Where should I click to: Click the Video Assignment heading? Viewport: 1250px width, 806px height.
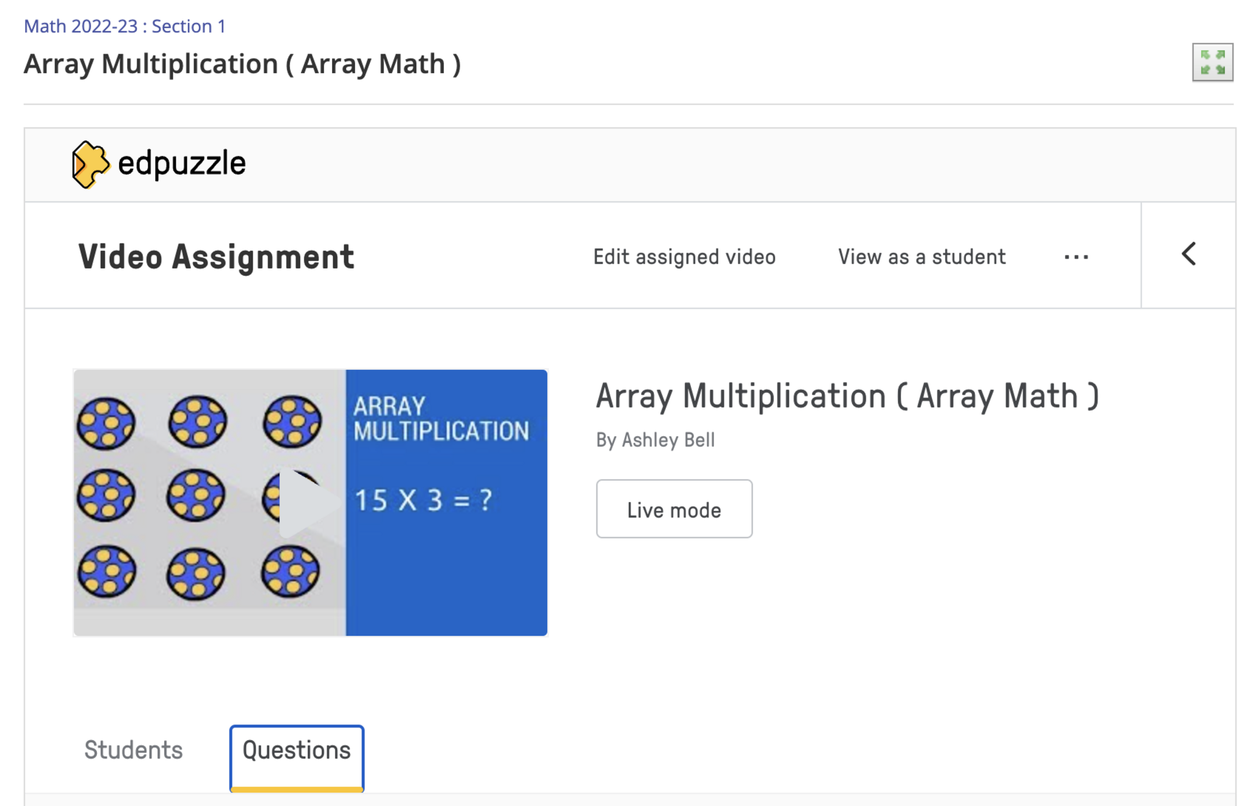[x=216, y=256]
